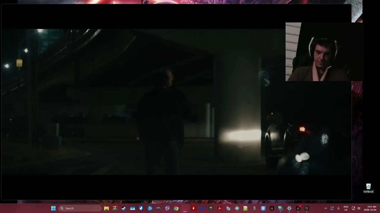Viewport: 380px width, 213px height.
Task: Click the webcam overlay thumbnail
Action: click(324, 52)
